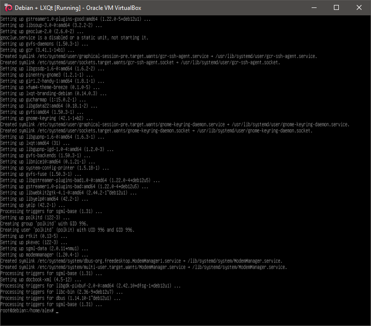Click the symlink line for gnome-keyring-daemon.socket

[156, 130]
